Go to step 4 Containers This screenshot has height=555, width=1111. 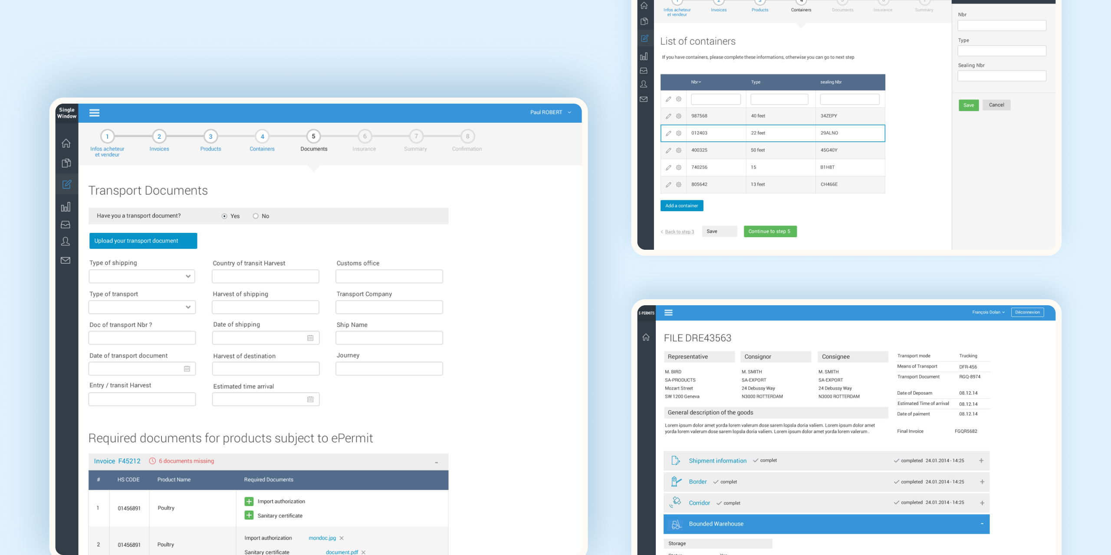coord(262,137)
